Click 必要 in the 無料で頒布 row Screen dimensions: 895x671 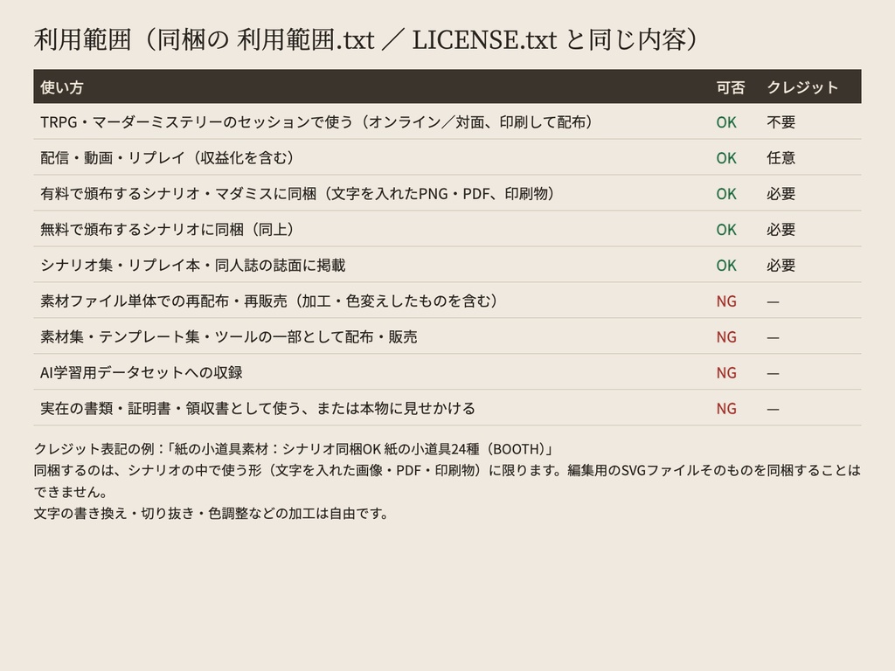tap(781, 230)
